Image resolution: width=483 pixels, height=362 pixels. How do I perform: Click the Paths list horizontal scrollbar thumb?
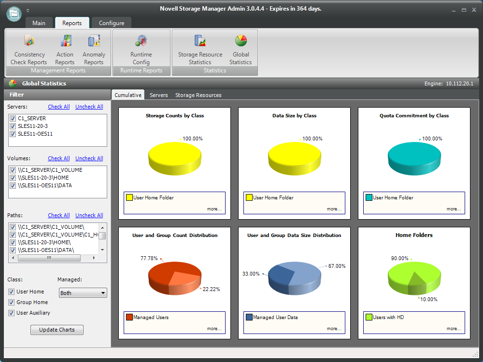(49, 258)
